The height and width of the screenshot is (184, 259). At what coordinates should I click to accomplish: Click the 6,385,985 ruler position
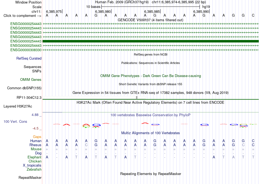pos(152,11)
